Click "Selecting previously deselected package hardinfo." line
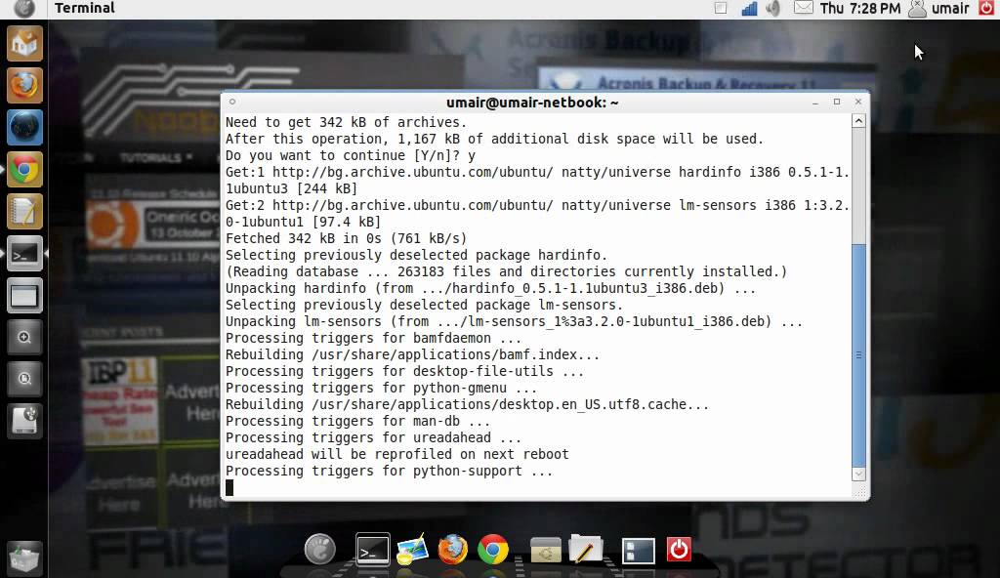This screenshot has width=1000, height=578. pos(416,255)
